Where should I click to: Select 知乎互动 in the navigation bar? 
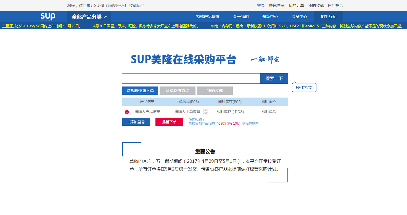point(329,17)
